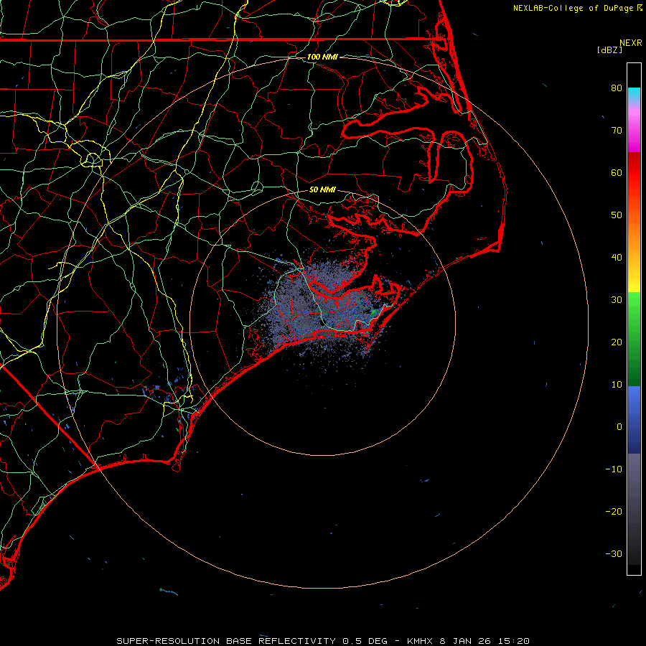This screenshot has height=646, width=646.
Task: Click the small logo icon after DuPage
Action: click(639, 8)
